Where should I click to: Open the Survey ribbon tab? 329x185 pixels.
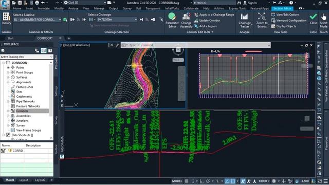[127, 8]
